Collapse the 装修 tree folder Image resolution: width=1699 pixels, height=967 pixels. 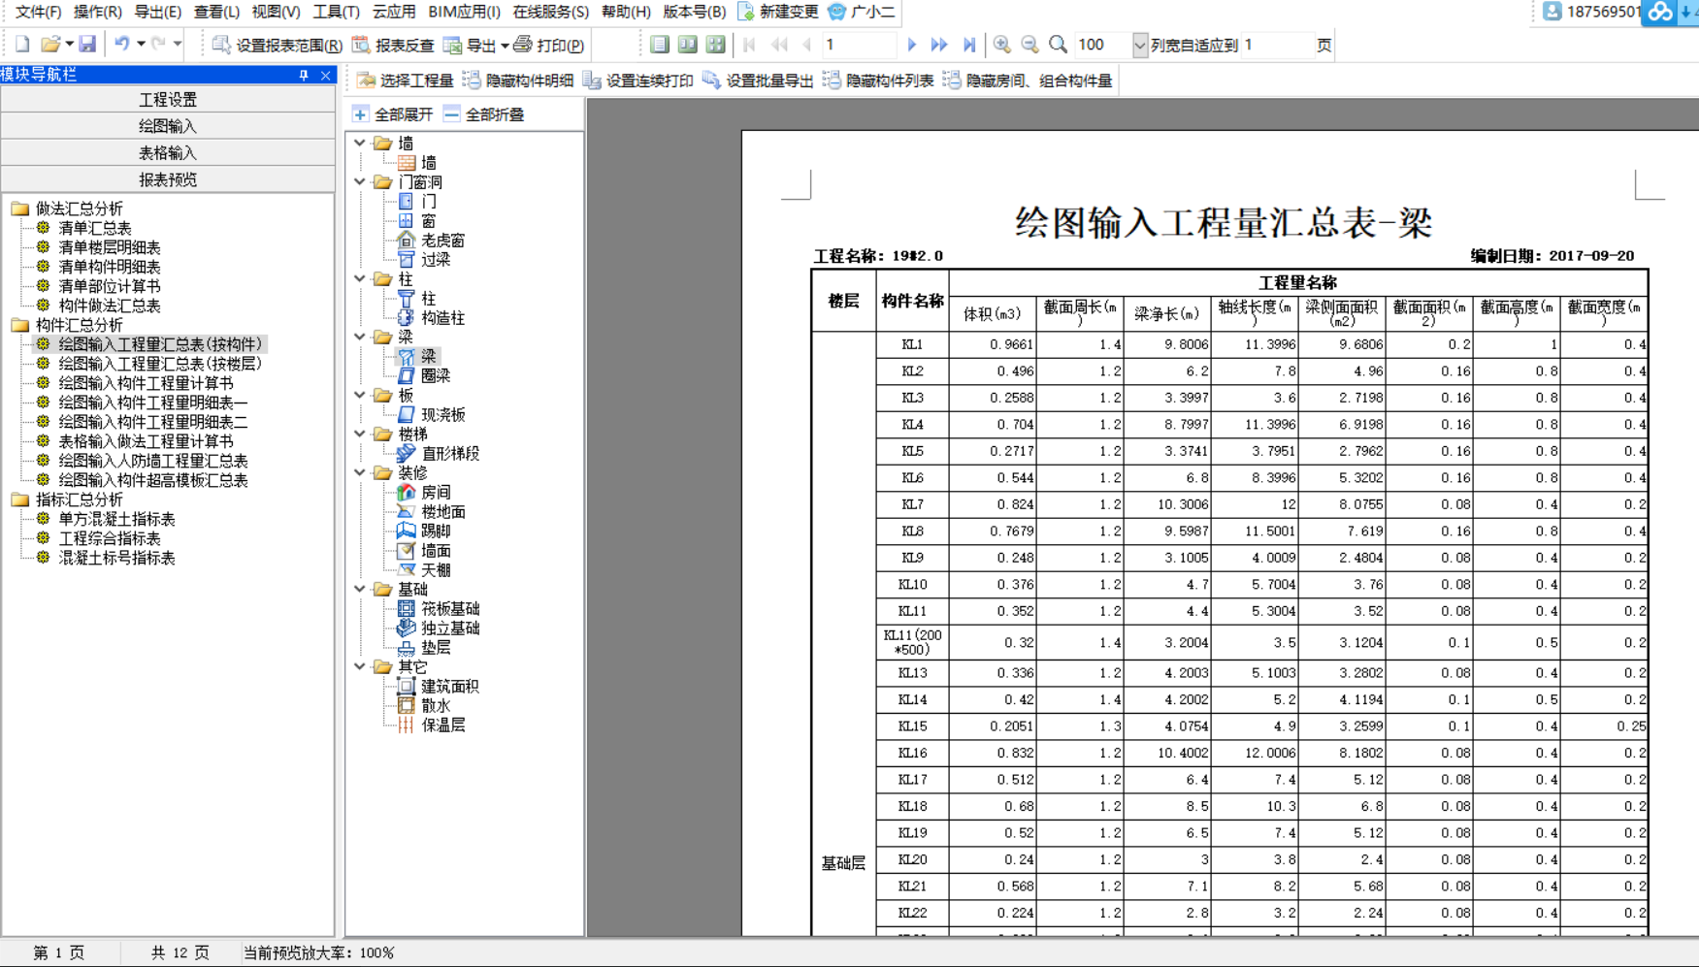point(360,472)
